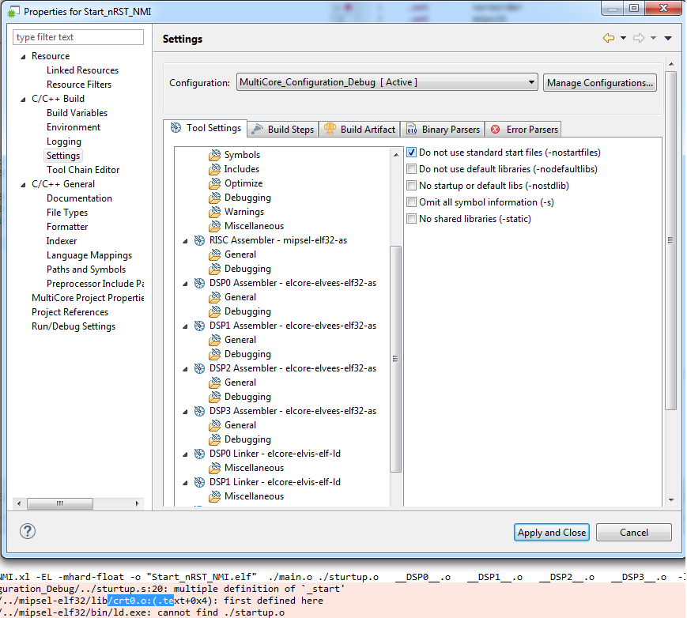
Task: Click the Manage Configurations button
Action: point(600,82)
